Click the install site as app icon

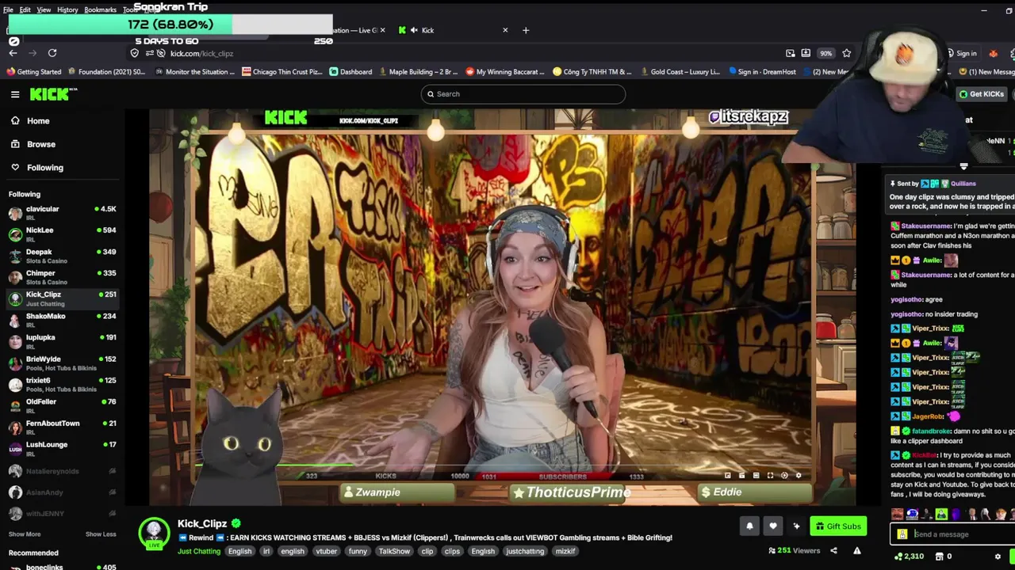(806, 53)
